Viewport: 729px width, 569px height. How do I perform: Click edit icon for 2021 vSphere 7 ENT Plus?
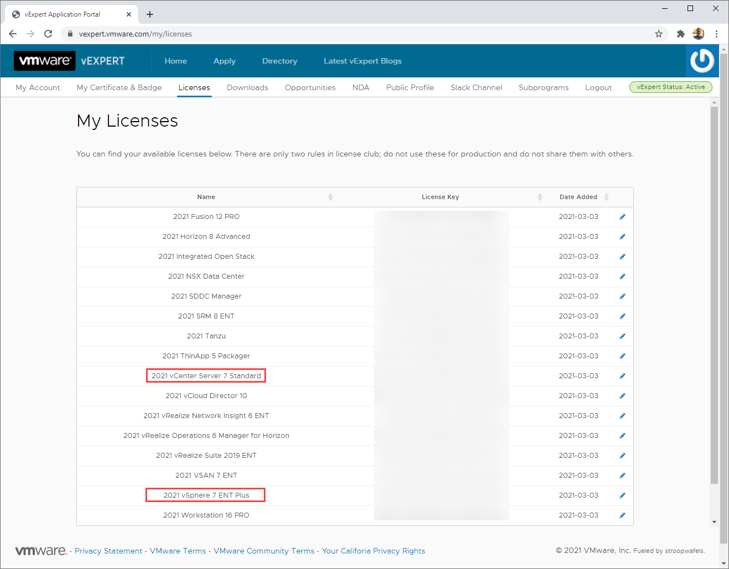622,495
